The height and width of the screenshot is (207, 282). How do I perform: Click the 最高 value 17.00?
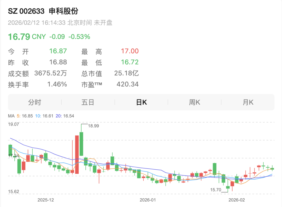(x=130, y=51)
